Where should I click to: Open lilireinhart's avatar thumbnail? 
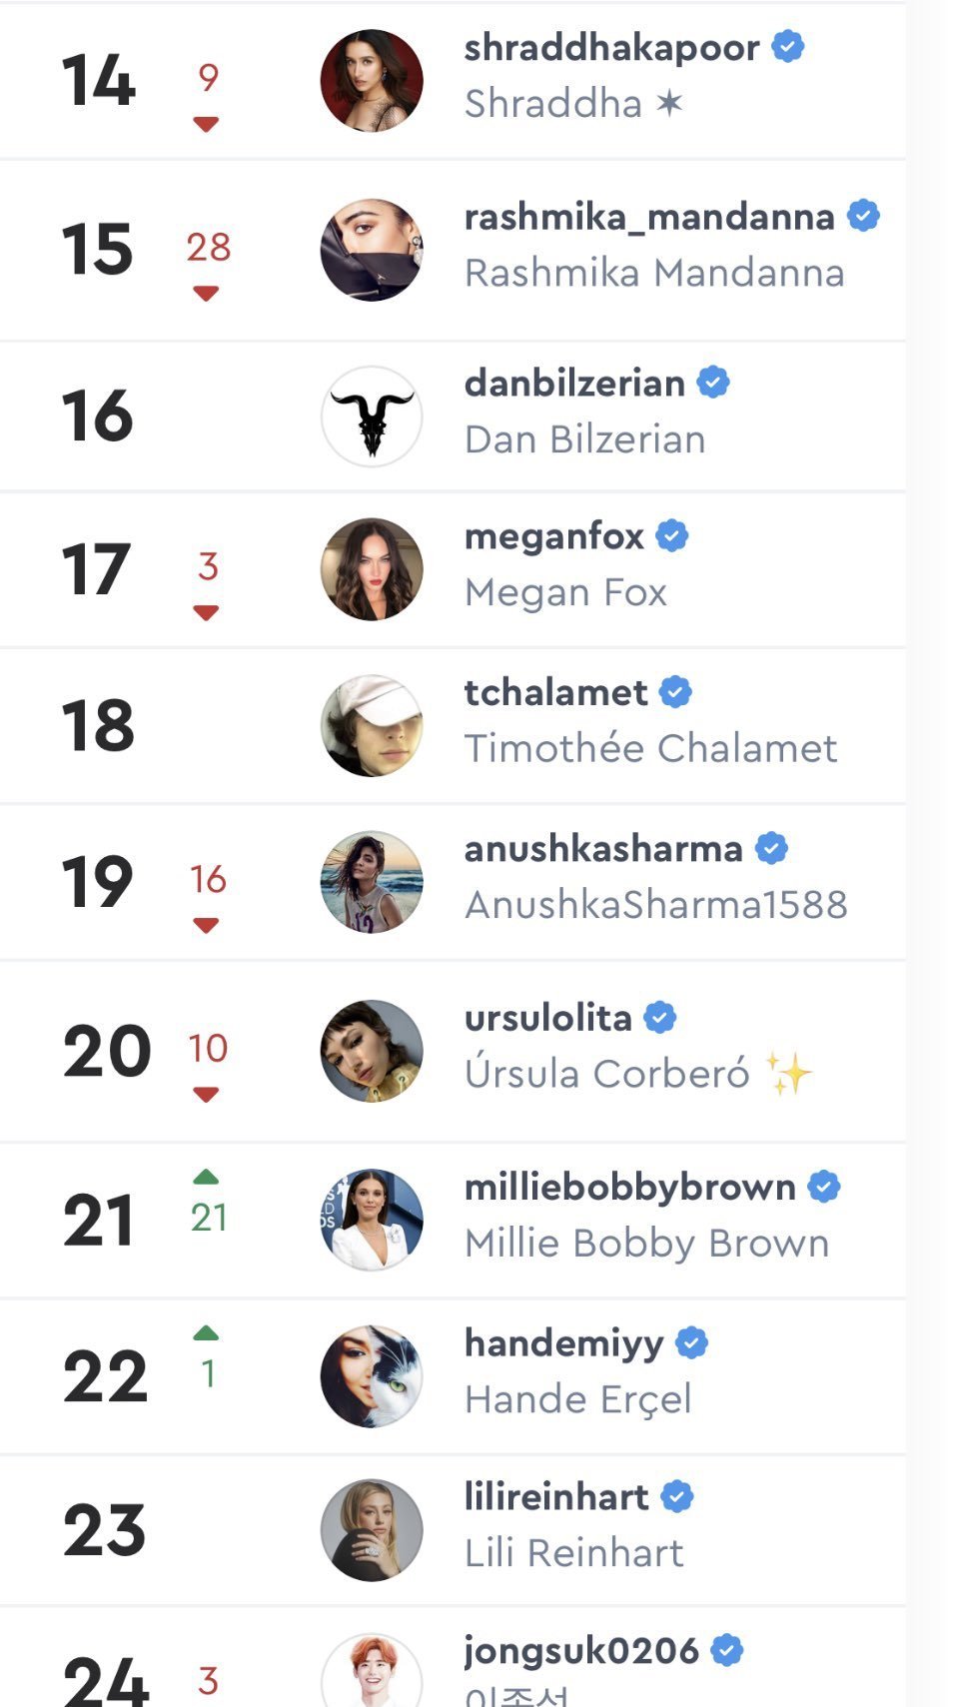point(372,1530)
